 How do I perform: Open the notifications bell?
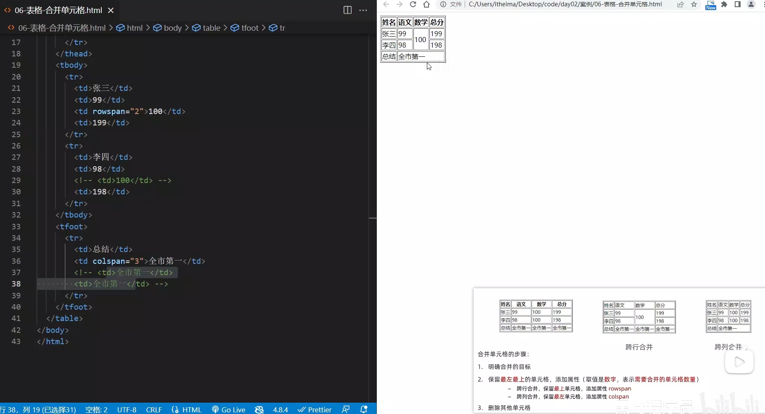tap(364, 409)
